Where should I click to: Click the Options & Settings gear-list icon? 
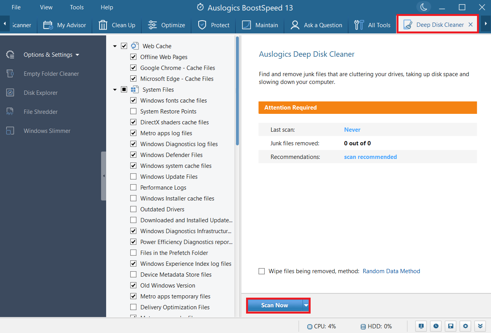tap(10, 55)
